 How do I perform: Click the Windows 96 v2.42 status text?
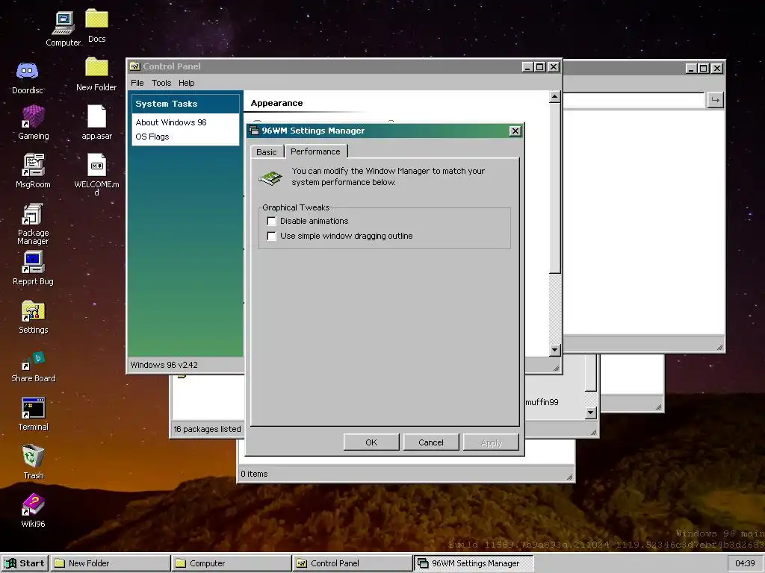(164, 365)
